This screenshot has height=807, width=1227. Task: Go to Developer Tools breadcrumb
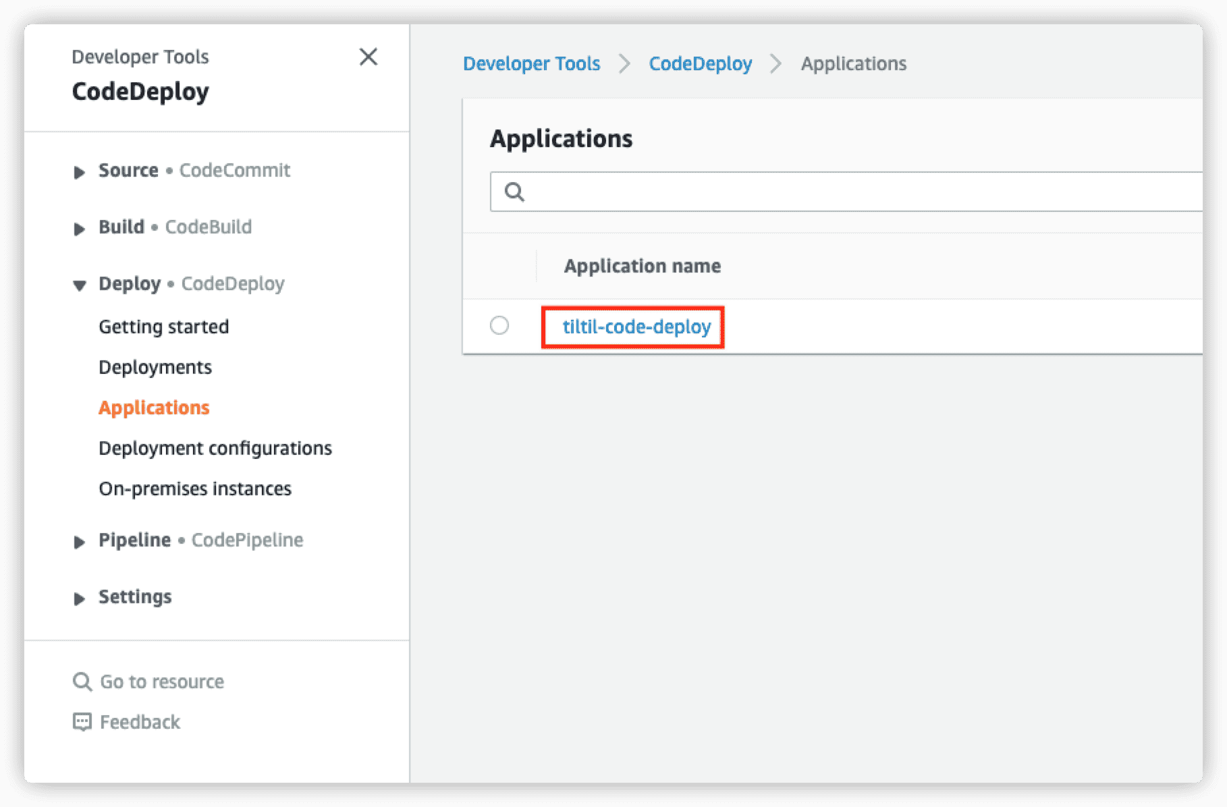(531, 63)
